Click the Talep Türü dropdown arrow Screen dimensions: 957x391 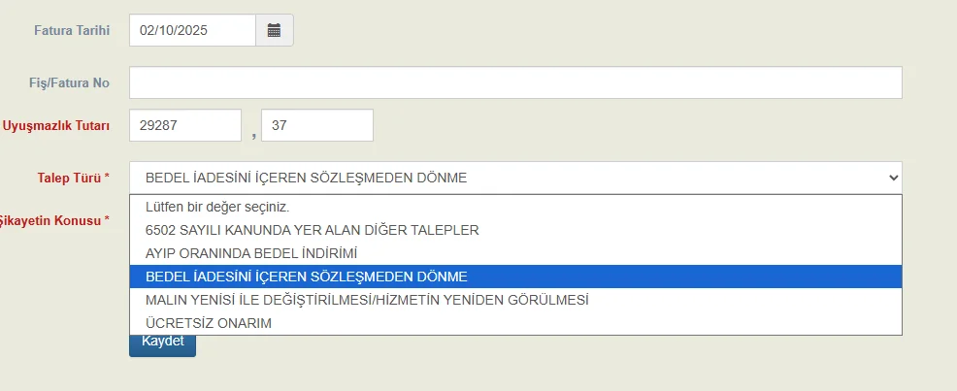[893, 178]
